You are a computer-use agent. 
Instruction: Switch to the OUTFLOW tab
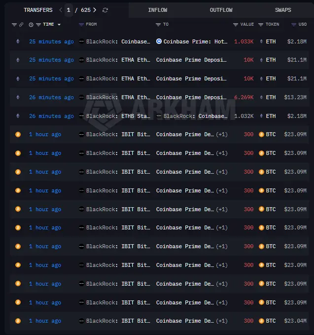(221, 10)
